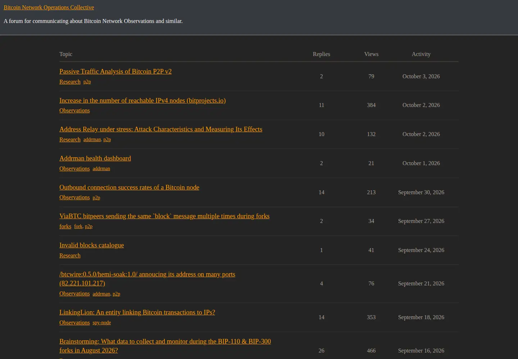The height and width of the screenshot is (359, 518).
Task: Click p2p tag under ViaBTC topic
Action: click(89, 227)
